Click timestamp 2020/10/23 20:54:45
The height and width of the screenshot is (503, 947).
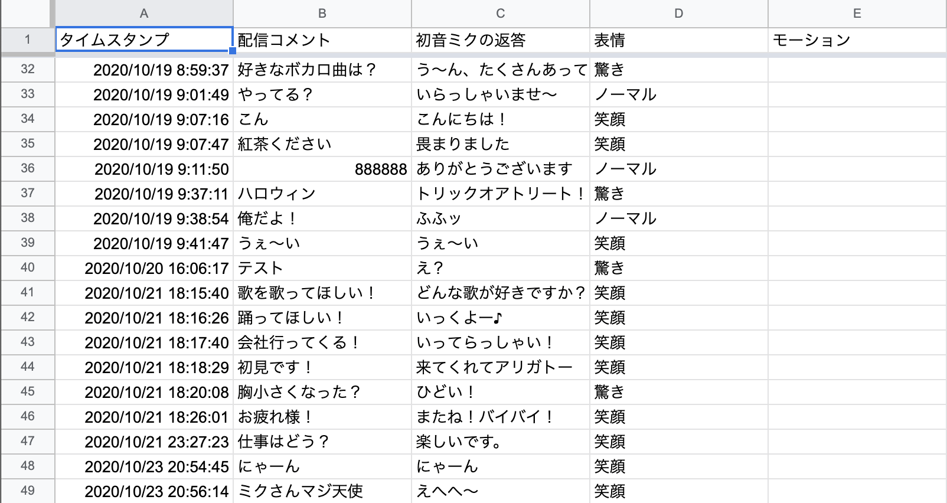pyautogui.click(x=144, y=466)
